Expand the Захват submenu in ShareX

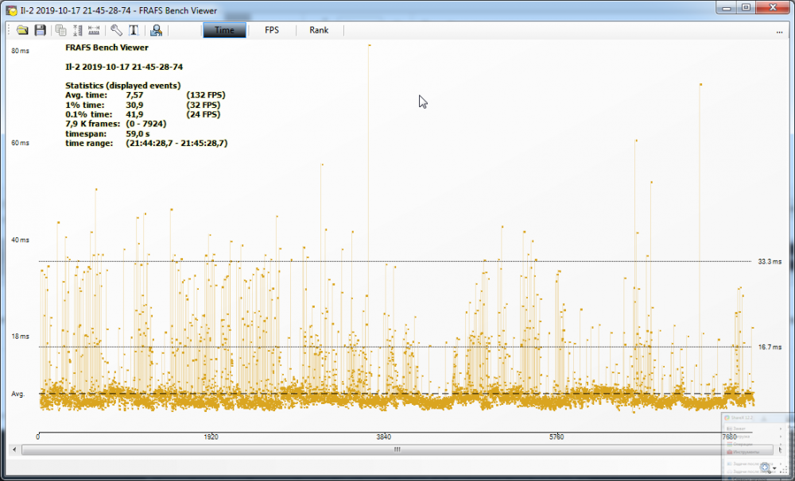(741, 429)
